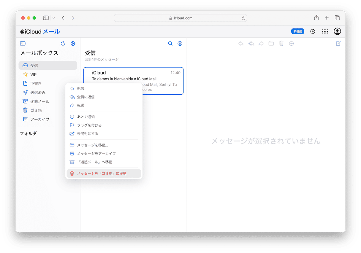The height and width of the screenshot is (253, 361).
Task: Refresh the mailbox list
Action: point(63,43)
